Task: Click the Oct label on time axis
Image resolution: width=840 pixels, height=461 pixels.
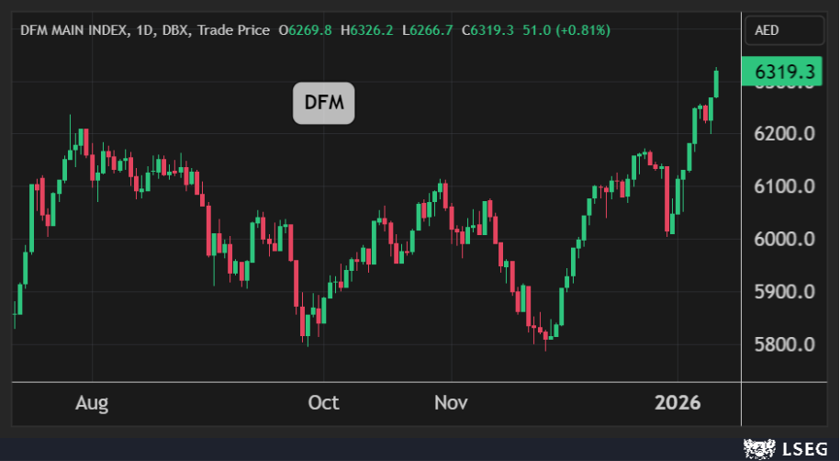Action: click(x=323, y=403)
